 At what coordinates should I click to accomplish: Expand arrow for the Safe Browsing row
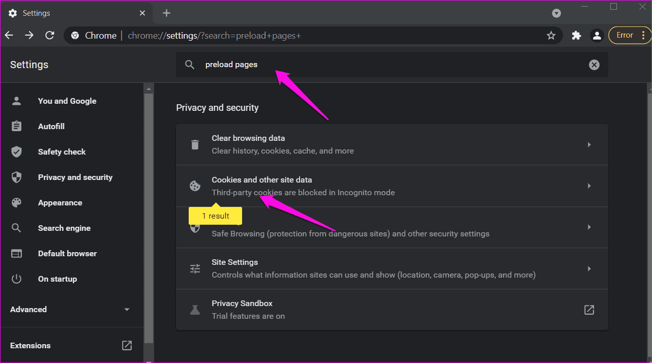[589, 227]
